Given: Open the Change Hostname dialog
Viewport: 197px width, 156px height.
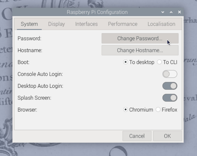Looking at the screenshot, I should [140, 50].
